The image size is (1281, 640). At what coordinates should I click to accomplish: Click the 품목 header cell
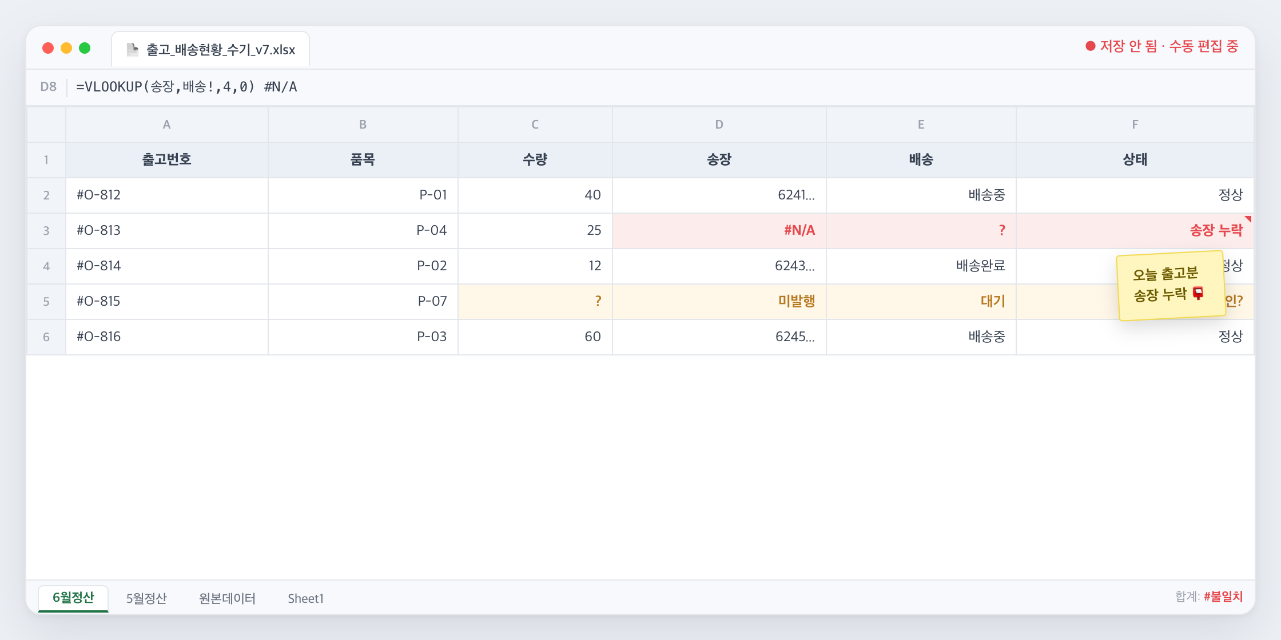click(363, 160)
